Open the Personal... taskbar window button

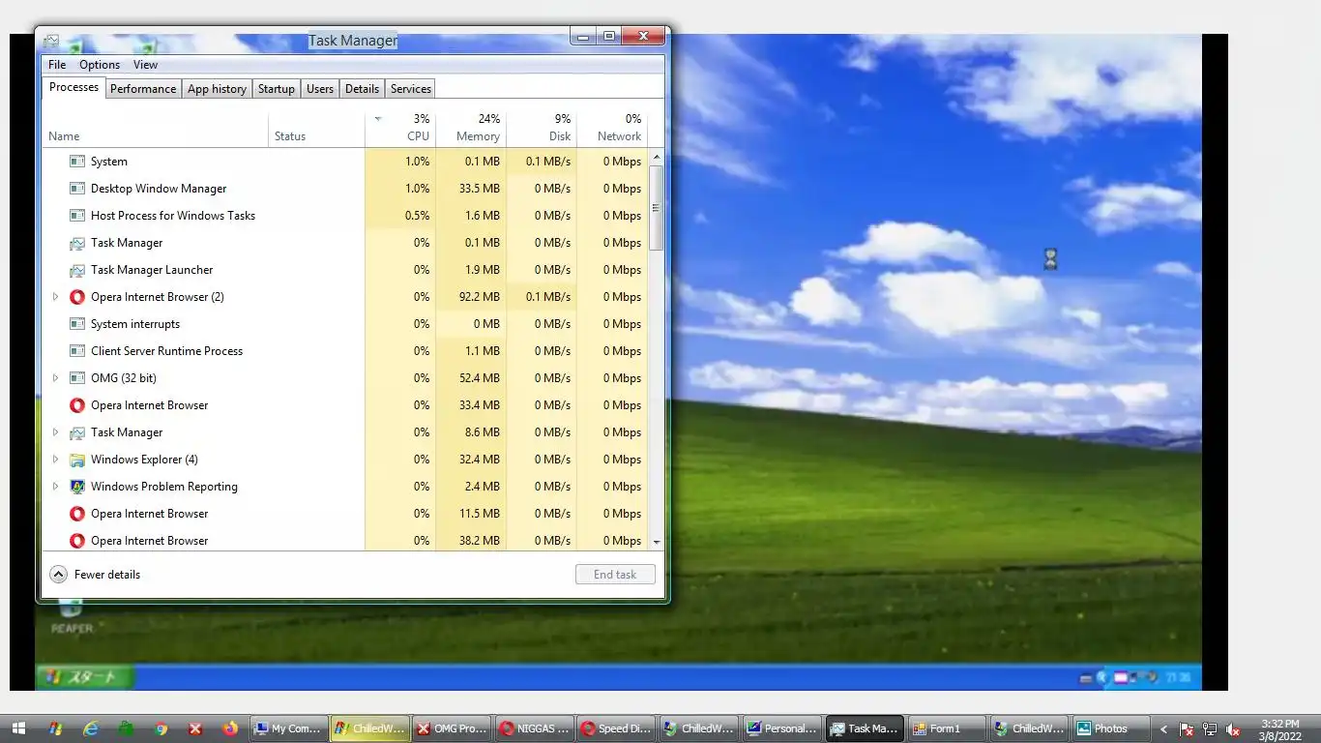[781, 728]
